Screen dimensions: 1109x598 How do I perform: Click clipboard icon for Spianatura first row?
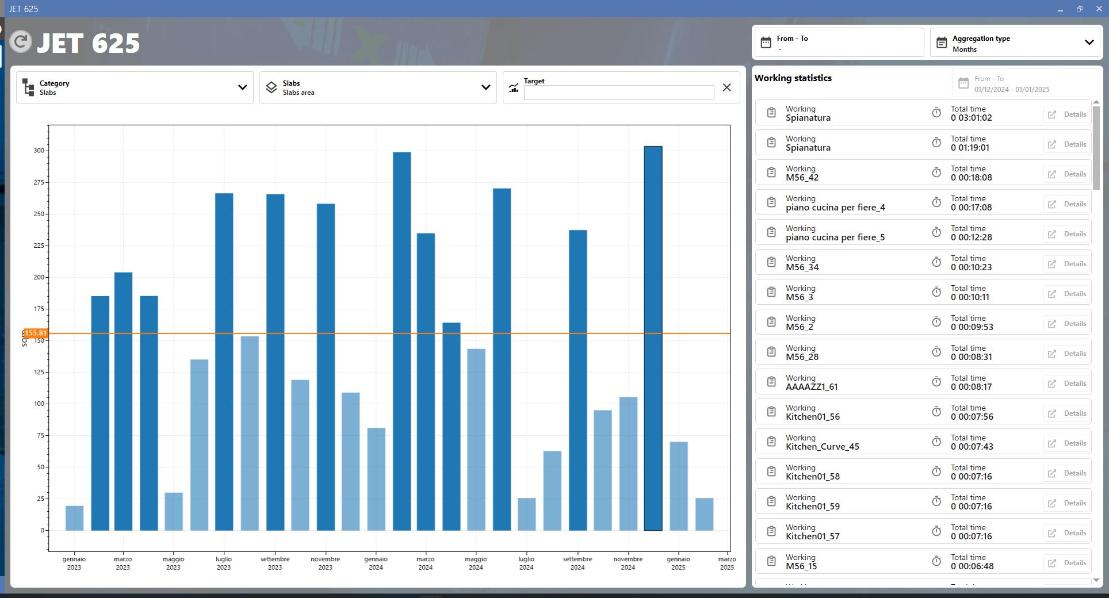pos(771,113)
